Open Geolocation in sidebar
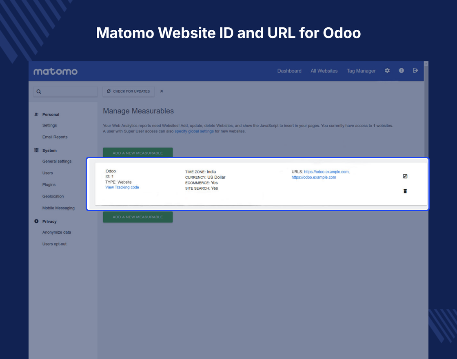This screenshot has height=359, width=457. click(53, 196)
